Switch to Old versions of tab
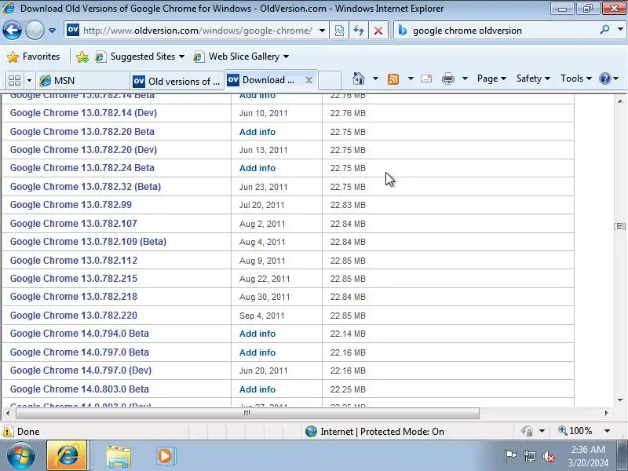 [177, 82]
